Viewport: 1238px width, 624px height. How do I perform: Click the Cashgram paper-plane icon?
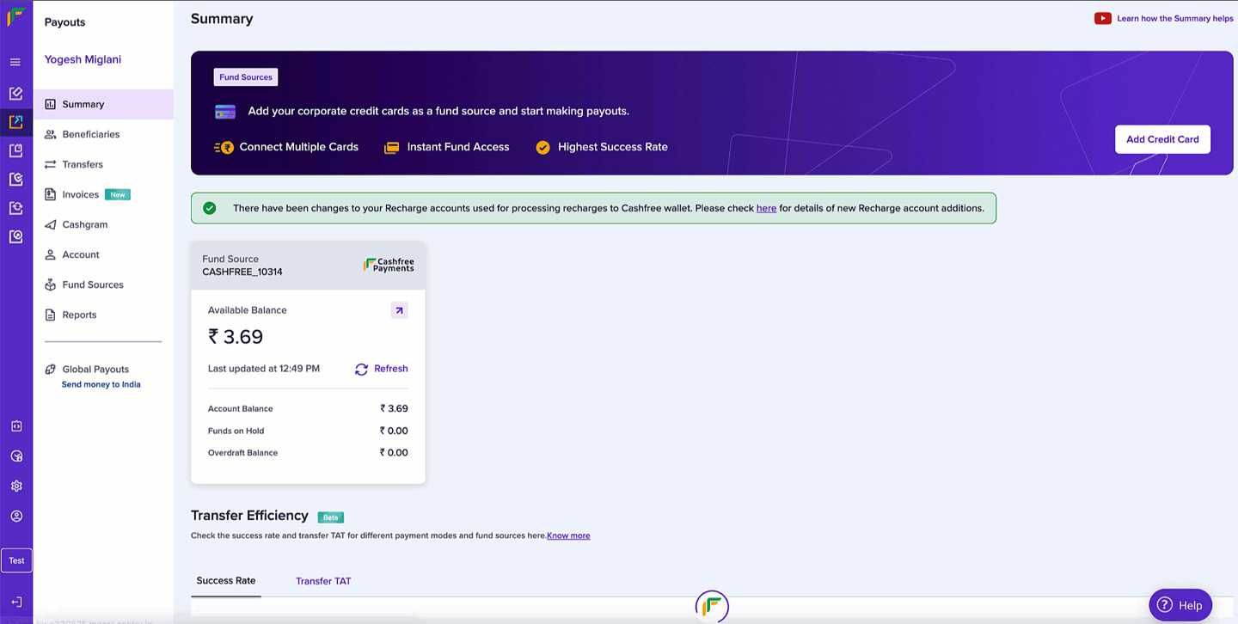point(50,224)
